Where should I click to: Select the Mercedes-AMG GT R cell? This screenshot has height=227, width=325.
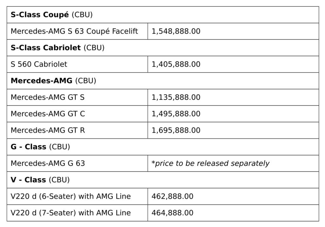pos(48,130)
